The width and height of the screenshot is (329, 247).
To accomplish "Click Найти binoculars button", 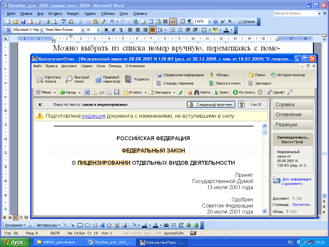I will coord(202,92).
